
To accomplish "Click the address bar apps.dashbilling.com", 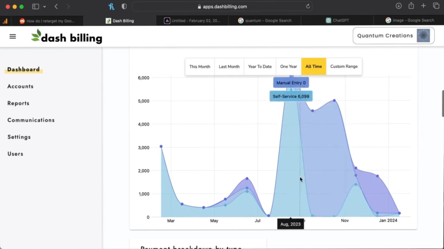I will click(222, 6).
